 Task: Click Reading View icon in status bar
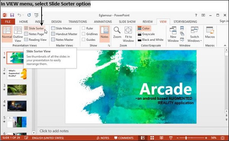(x=161, y=138)
